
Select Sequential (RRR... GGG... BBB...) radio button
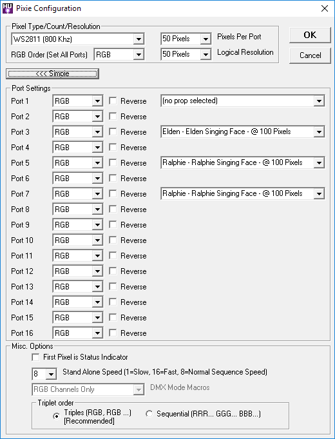click(x=149, y=414)
